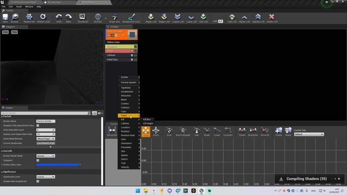Click the Delete curve tab icon
The height and width of the screenshot is (195, 347).
point(288,131)
